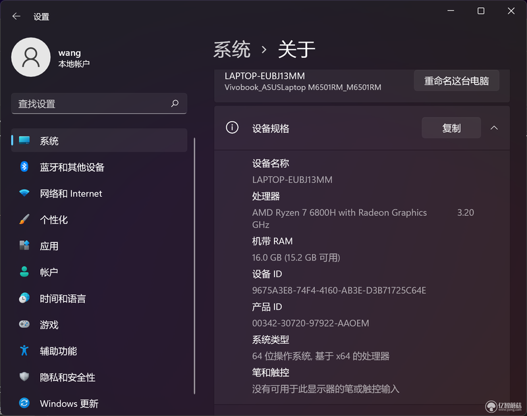Open 时间和语言 settings

pos(99,298)
